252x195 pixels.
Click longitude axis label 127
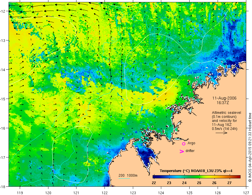click(x=246, y=193)
